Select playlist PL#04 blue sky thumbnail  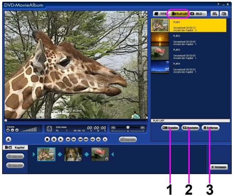(160, 67)
